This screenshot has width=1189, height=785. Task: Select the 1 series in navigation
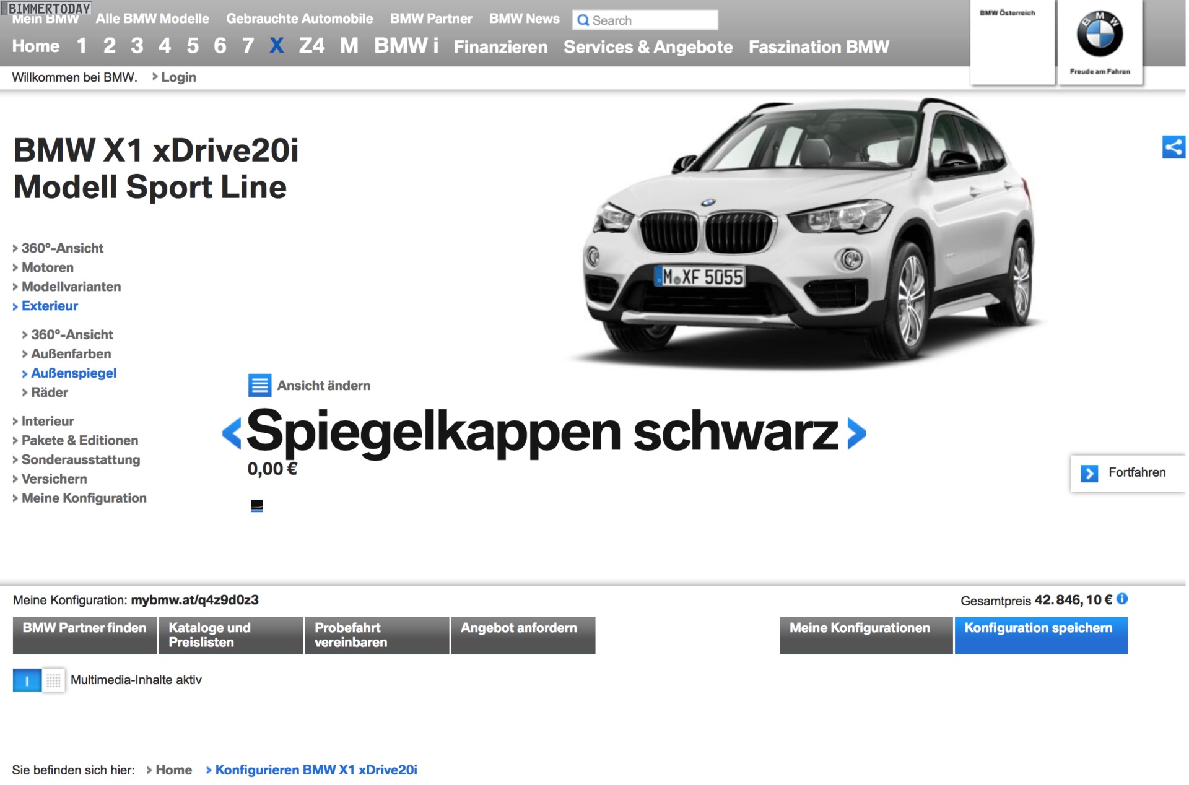pos(82,46)
